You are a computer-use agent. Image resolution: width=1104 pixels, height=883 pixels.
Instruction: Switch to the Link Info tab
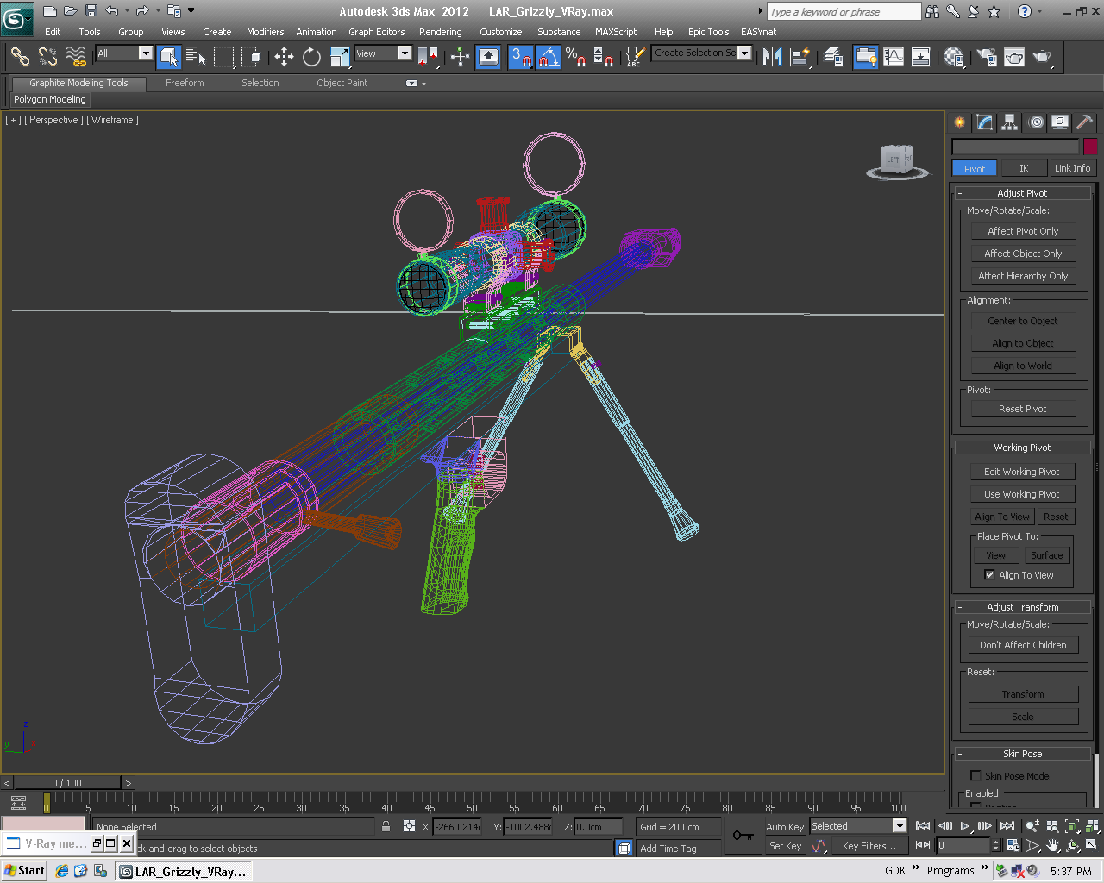[1072, 168]
